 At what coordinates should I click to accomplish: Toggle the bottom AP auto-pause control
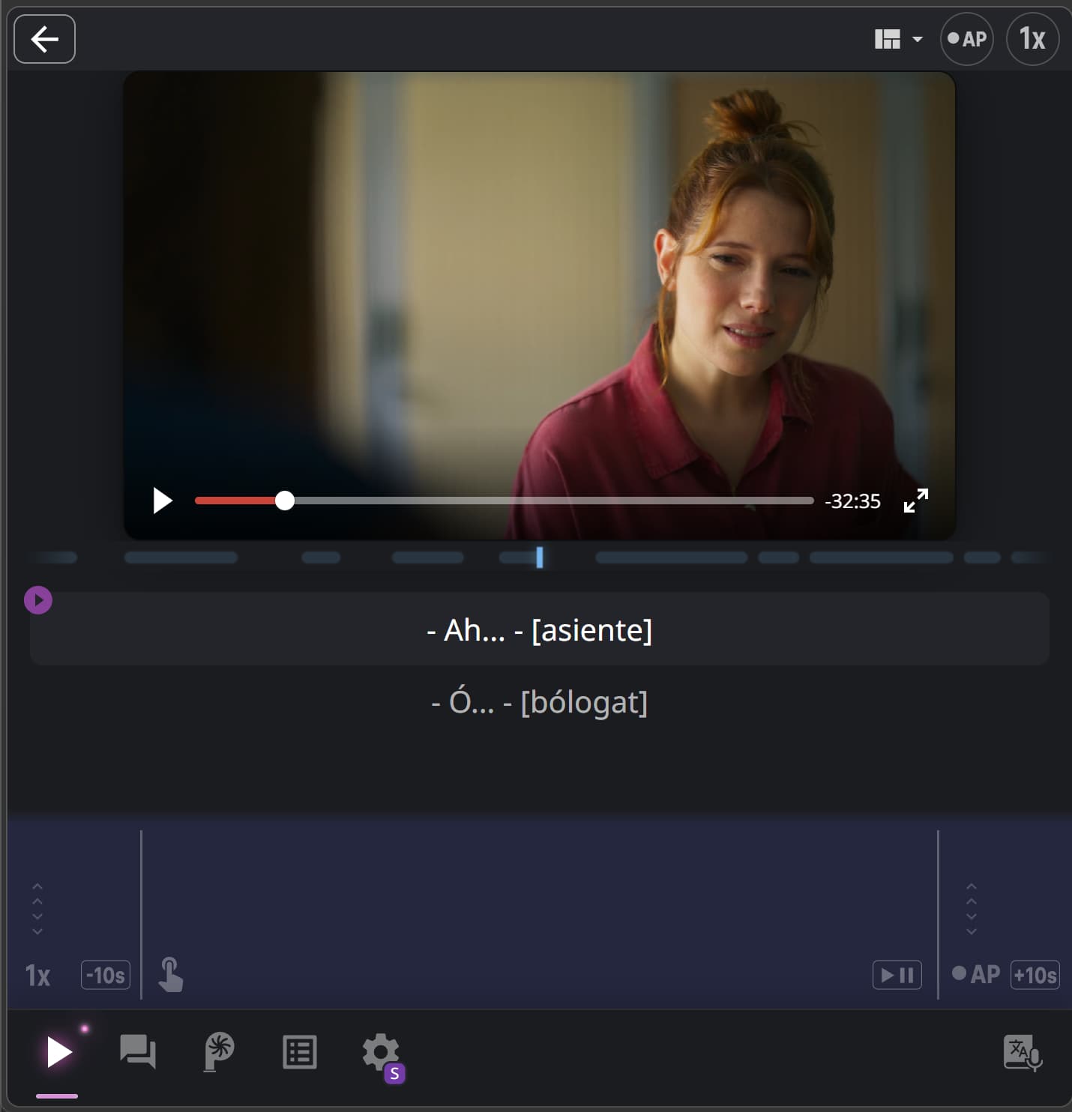(x=975, y=974)
